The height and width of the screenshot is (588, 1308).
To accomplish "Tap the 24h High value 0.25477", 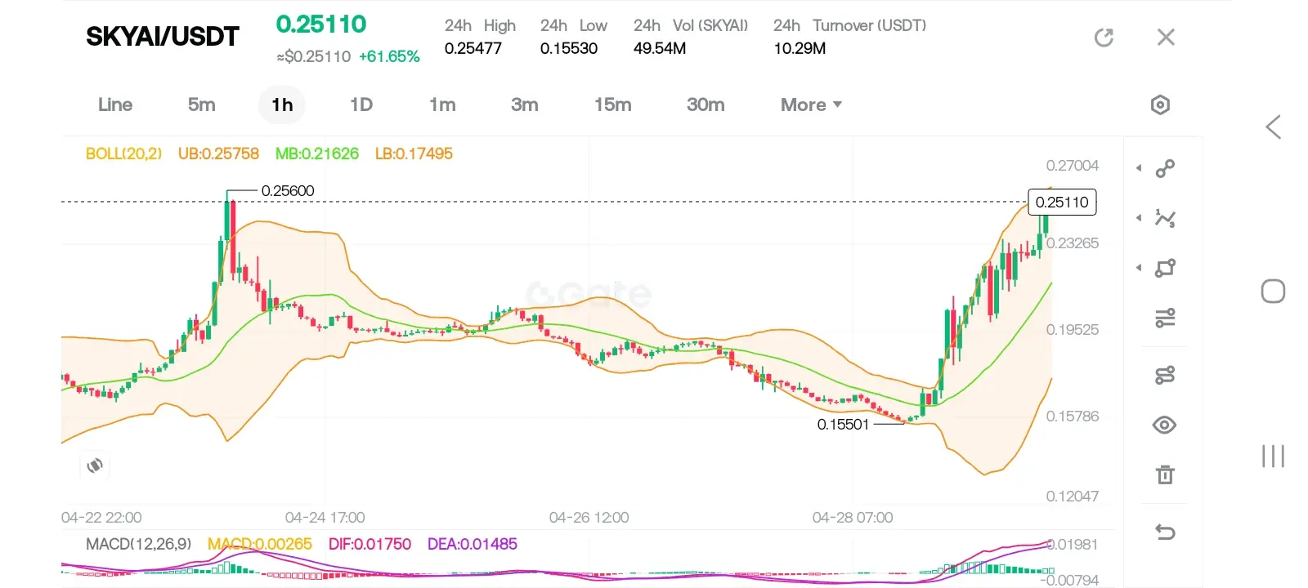I will 473,48.
